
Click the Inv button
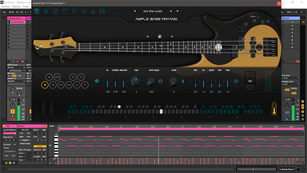(x=28, y=137)
